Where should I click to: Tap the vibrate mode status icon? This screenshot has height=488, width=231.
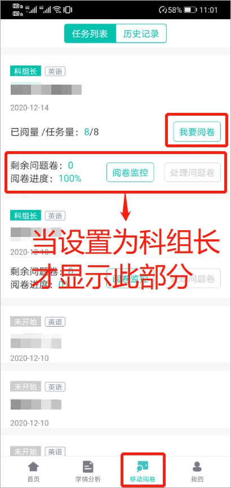pyautogui.click(x=67, y=10)
